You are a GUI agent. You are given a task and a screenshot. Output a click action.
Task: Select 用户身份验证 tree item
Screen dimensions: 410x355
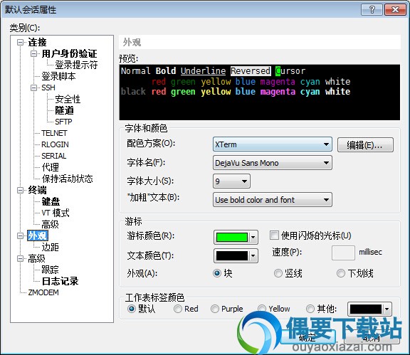69,54
